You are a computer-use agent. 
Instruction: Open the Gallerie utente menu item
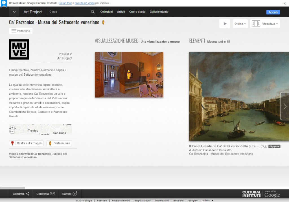159,12
